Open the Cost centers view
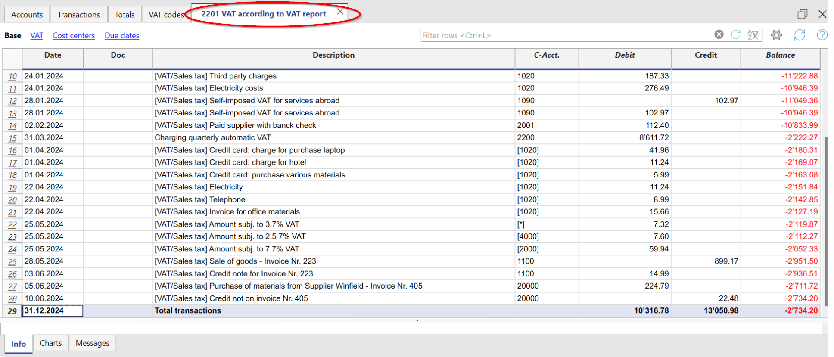 74,36
